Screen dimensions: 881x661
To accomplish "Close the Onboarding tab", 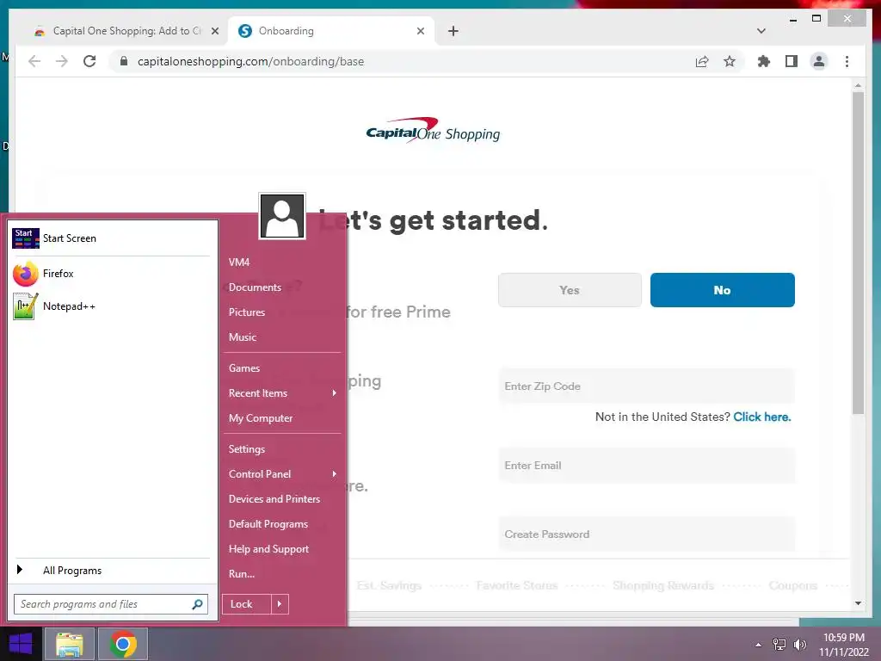I will click(x=420, y=31).
